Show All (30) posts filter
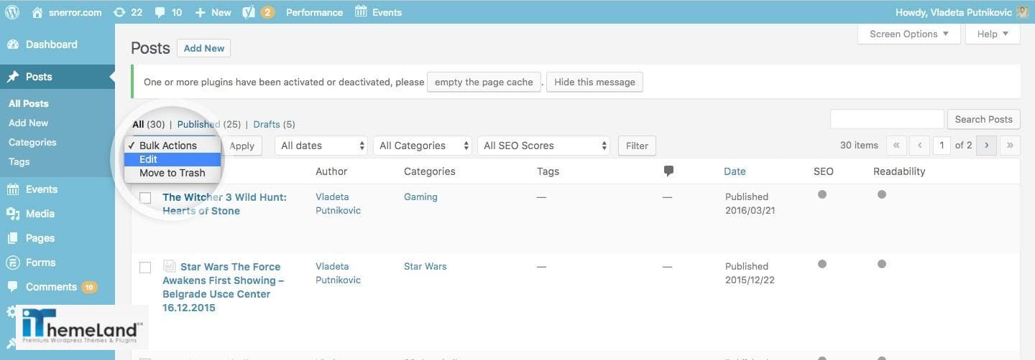Screen dimensions: 1035x360 point(149,124)
